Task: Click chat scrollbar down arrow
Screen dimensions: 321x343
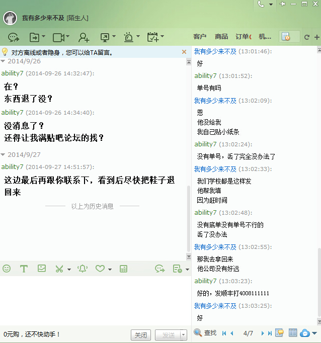Action: tap(189, 257)
